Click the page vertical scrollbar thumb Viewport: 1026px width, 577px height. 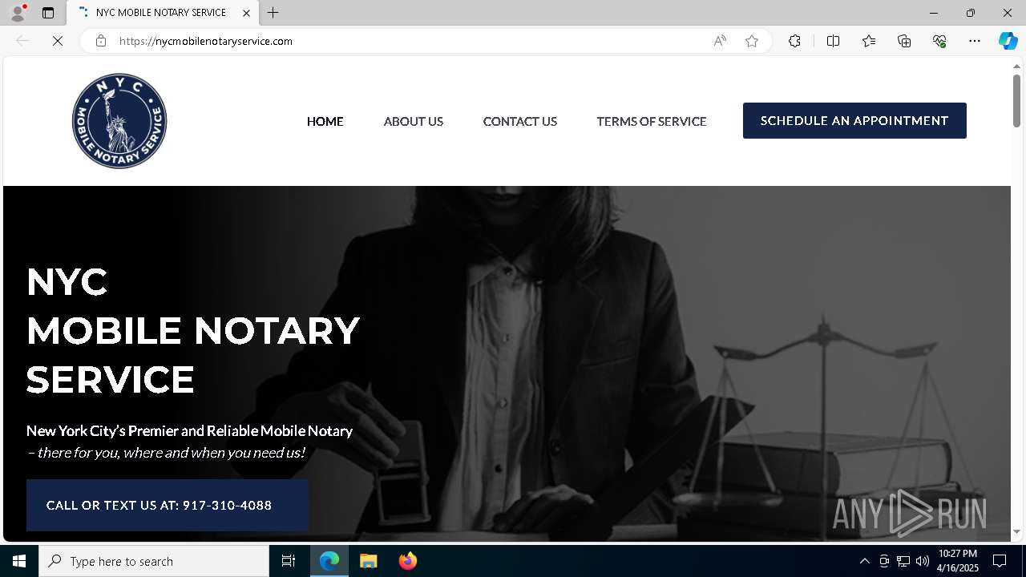tap(1016, 100)
